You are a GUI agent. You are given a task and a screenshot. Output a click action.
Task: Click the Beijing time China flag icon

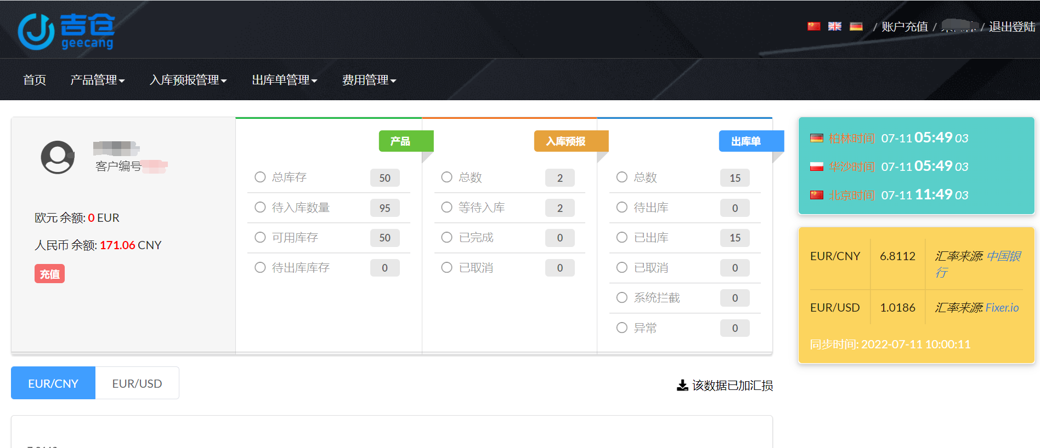click(817, 195)
